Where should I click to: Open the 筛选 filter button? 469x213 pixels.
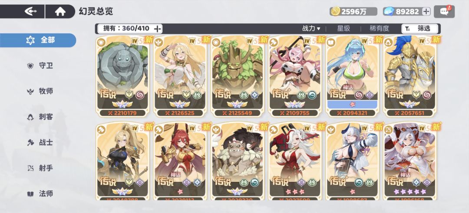[419, 29]
